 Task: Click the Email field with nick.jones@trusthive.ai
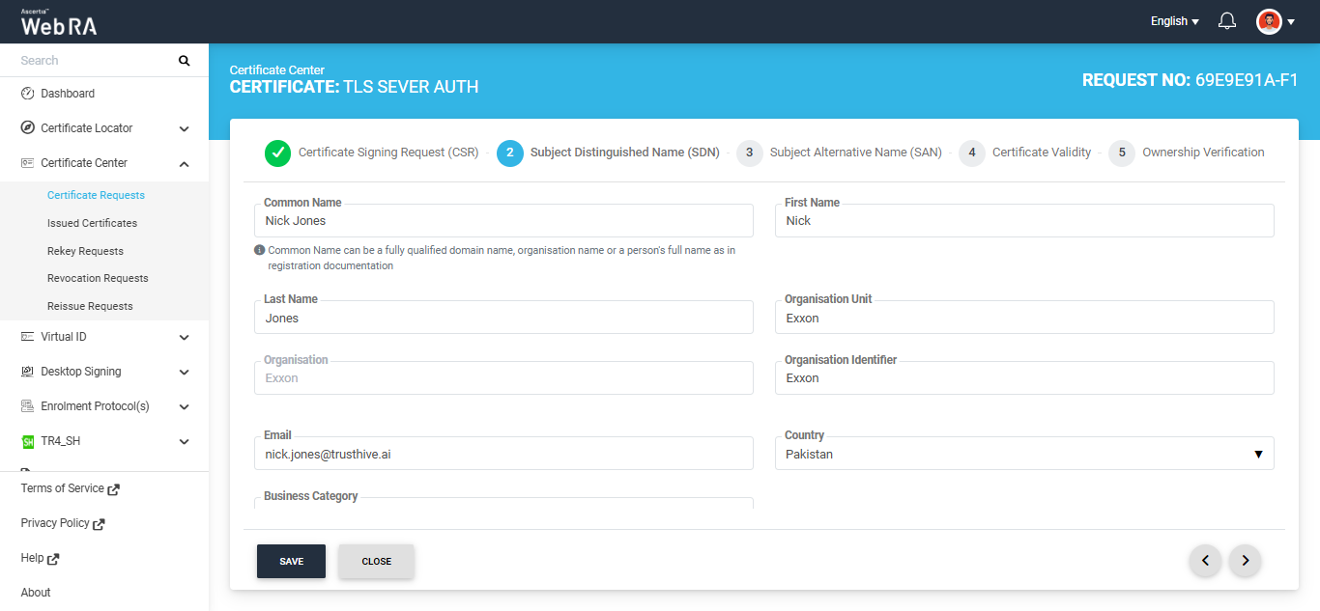(x=503, y=454)
